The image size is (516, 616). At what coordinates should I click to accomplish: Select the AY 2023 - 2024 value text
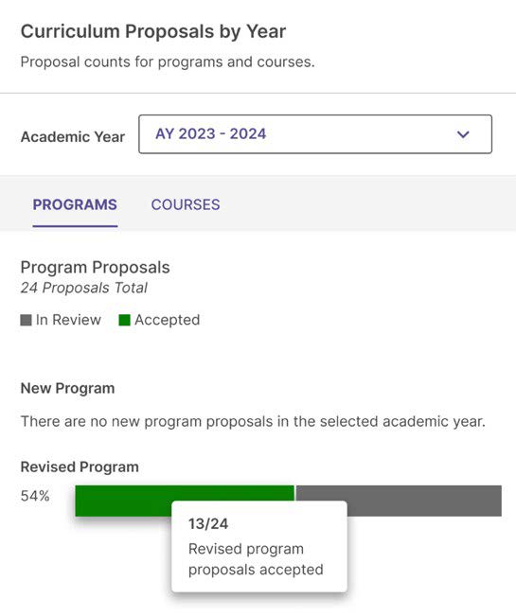210,134
